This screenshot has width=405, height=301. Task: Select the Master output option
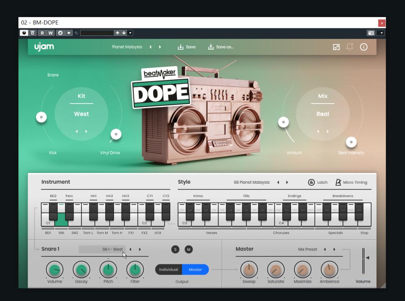[x=195, y=270]
